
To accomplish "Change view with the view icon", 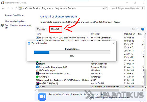I will [133, 29].
